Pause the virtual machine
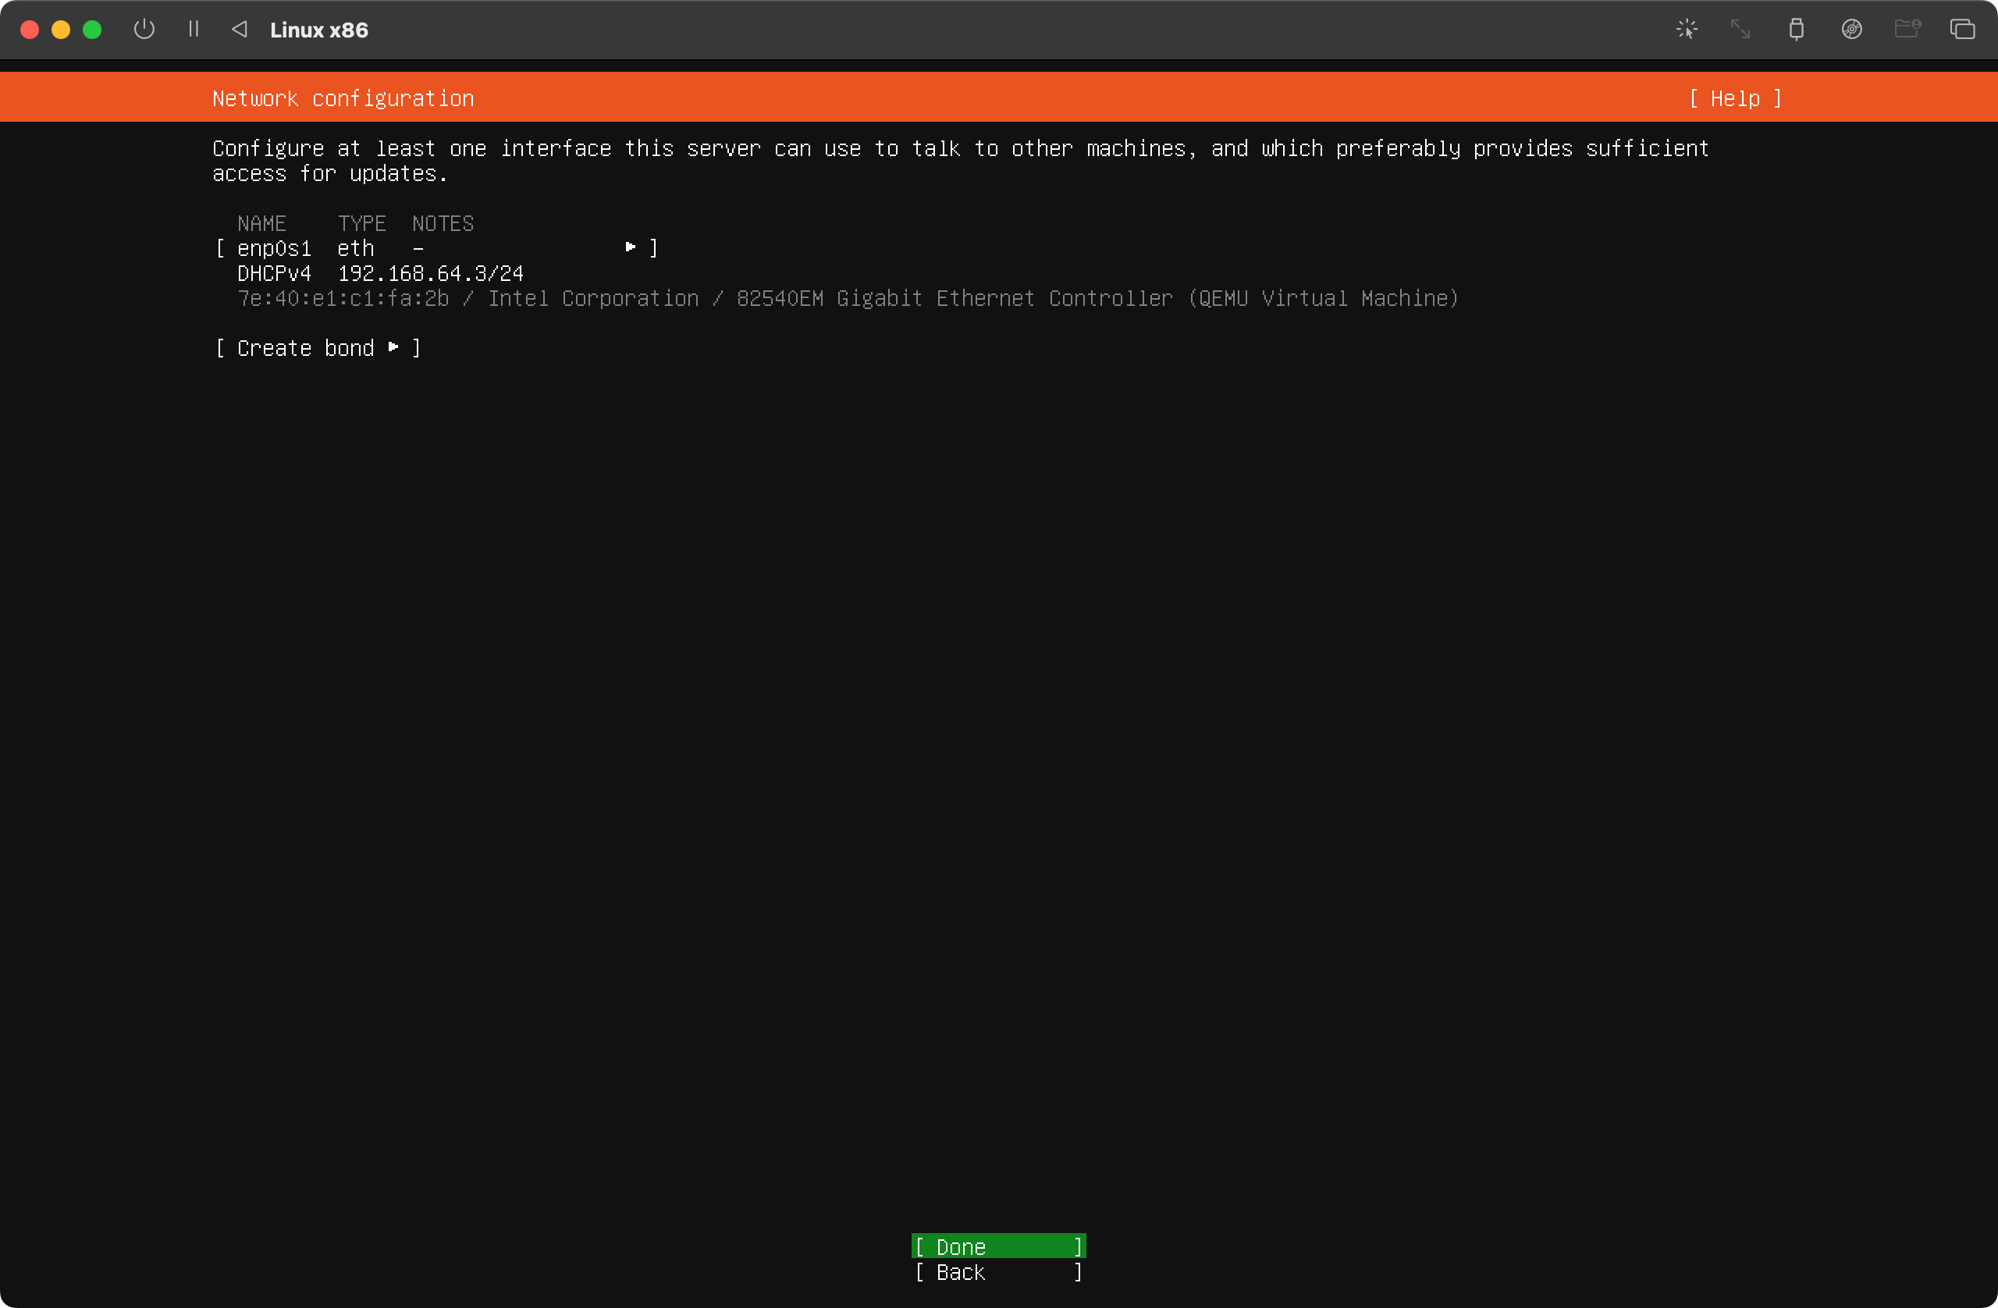The width and height of the screenshot is (1998, 1308). coord(194,30)
